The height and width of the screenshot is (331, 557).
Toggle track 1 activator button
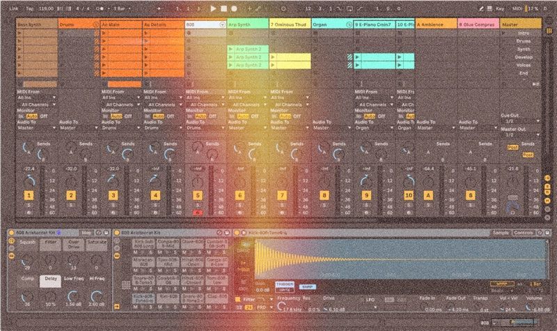coord(29,195)
